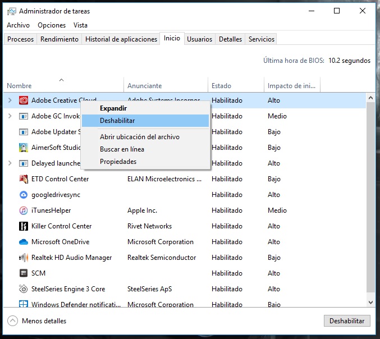
Task: Click the vertical scrollbar thumb
Action: [x=370, y=197]
